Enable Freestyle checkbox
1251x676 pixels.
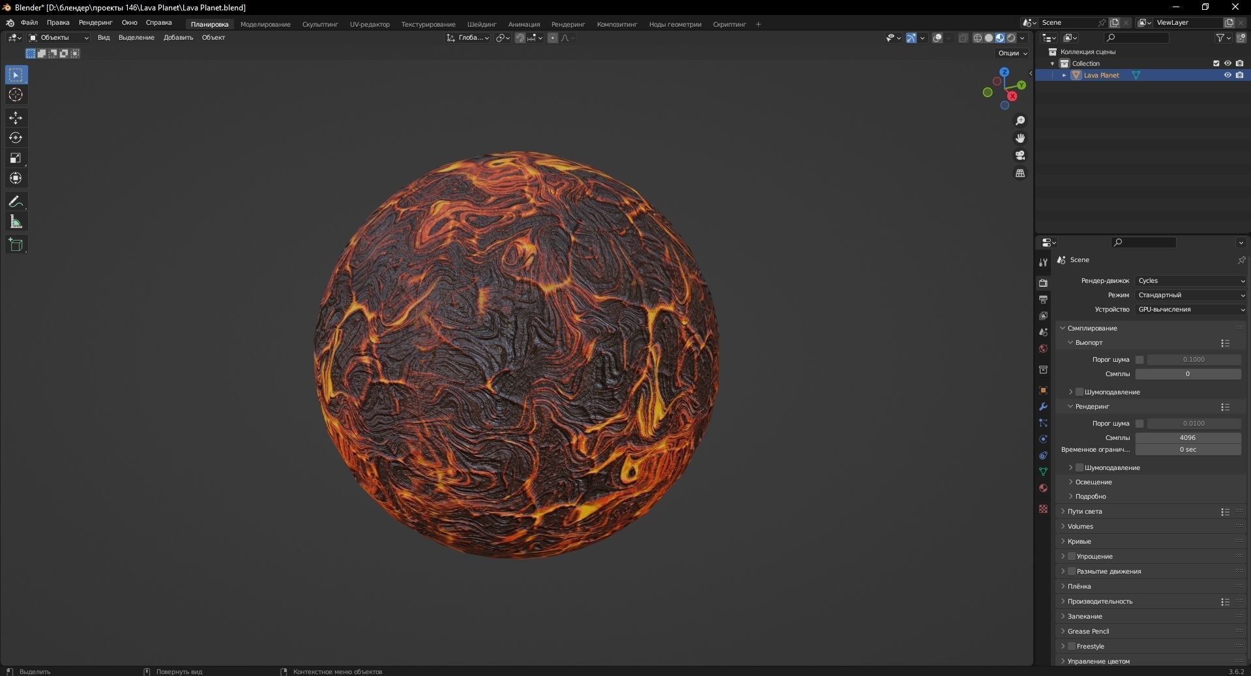[1072, 646]
